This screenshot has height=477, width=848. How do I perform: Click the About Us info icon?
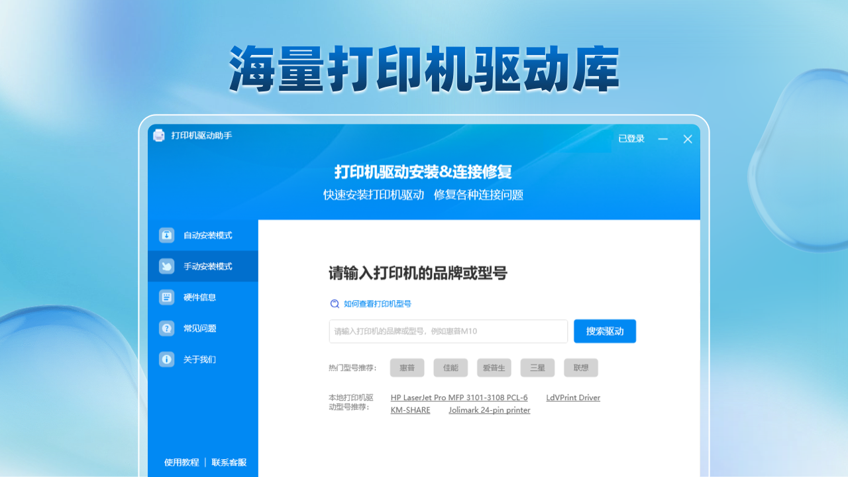pyautogui.click(x=166, y=360)
